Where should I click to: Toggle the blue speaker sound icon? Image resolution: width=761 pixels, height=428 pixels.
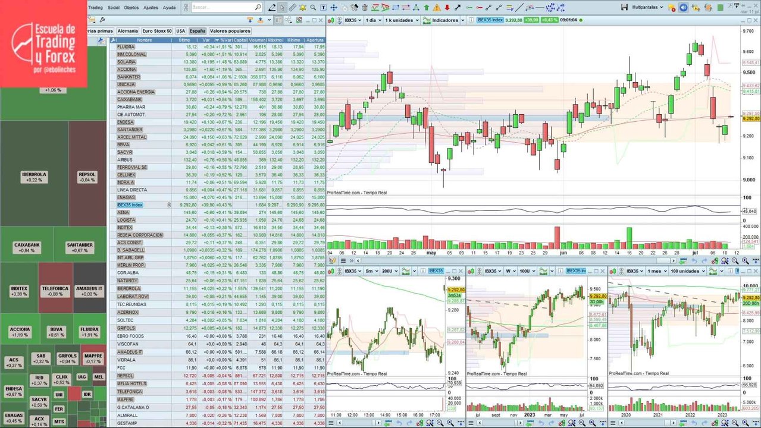click(683, 7)
